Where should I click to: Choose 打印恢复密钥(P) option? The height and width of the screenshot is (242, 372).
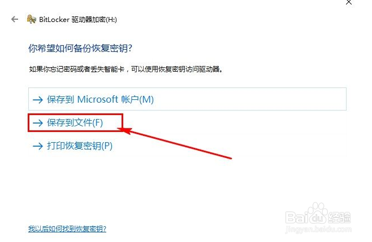click(187, 146)
